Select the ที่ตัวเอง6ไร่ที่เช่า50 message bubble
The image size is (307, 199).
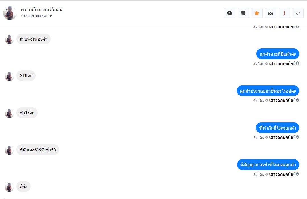38,150
